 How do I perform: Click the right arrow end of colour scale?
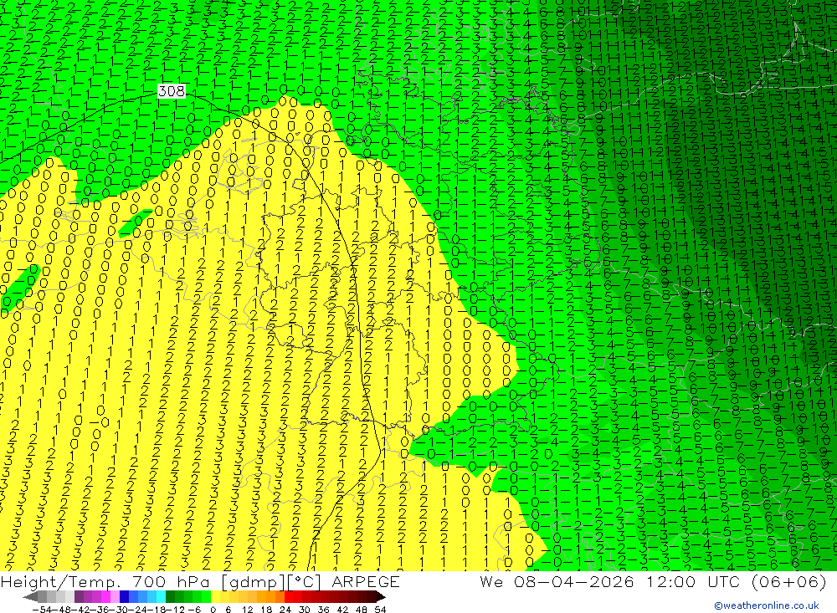point(381,597)
